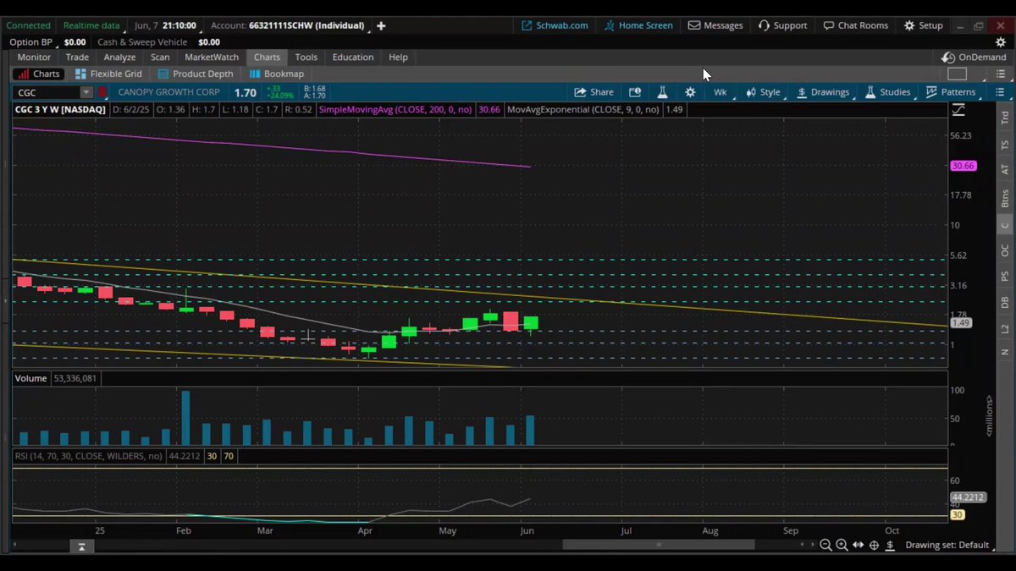1016x571 pixels.
Task: Open the list menu icon right of Patterns
Action: (1000, 92)
